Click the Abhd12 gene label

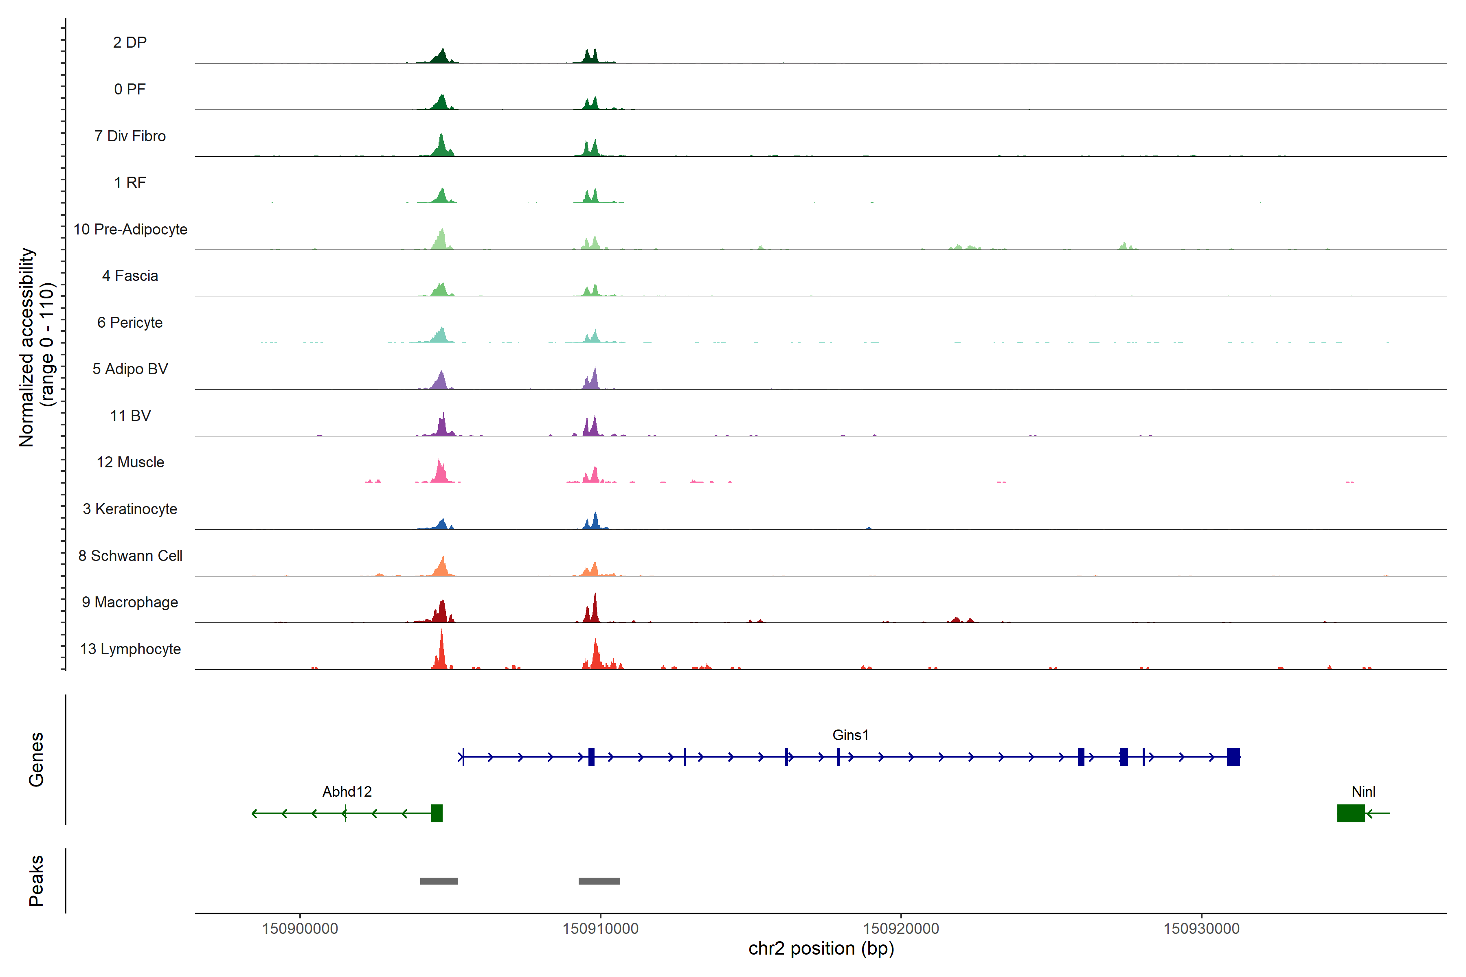pyautogui.click(x=347, y=792)
